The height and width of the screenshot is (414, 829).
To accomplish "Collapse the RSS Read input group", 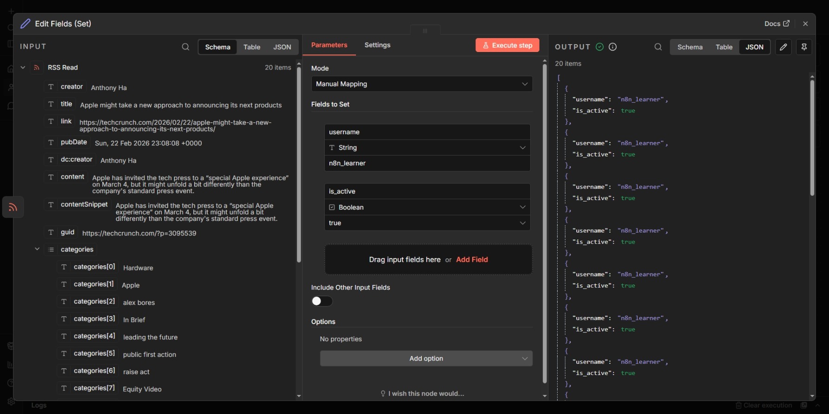I will tap(23, 68).
